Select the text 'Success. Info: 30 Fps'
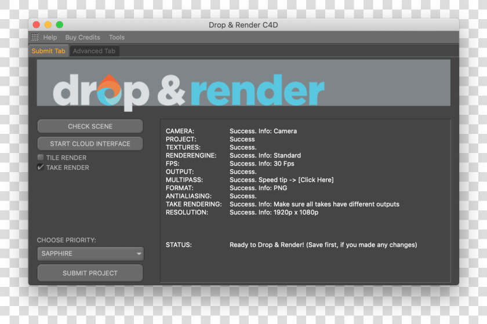 262,163
